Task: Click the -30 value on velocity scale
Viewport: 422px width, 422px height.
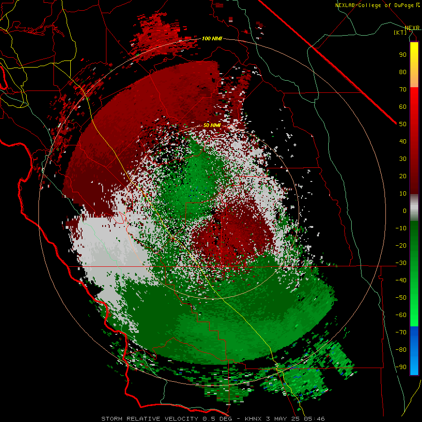Action: pyautogui.click(x=401, y=263)
